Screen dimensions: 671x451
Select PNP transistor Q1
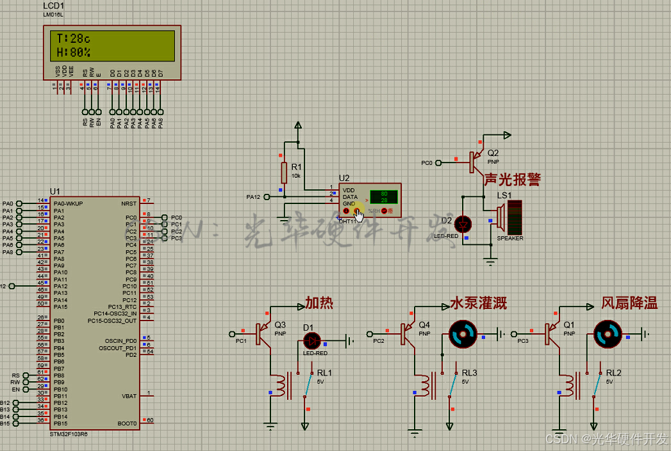pos(552,334)
